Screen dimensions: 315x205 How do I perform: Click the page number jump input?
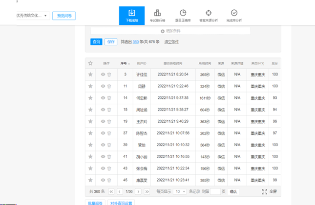point(215,192)
